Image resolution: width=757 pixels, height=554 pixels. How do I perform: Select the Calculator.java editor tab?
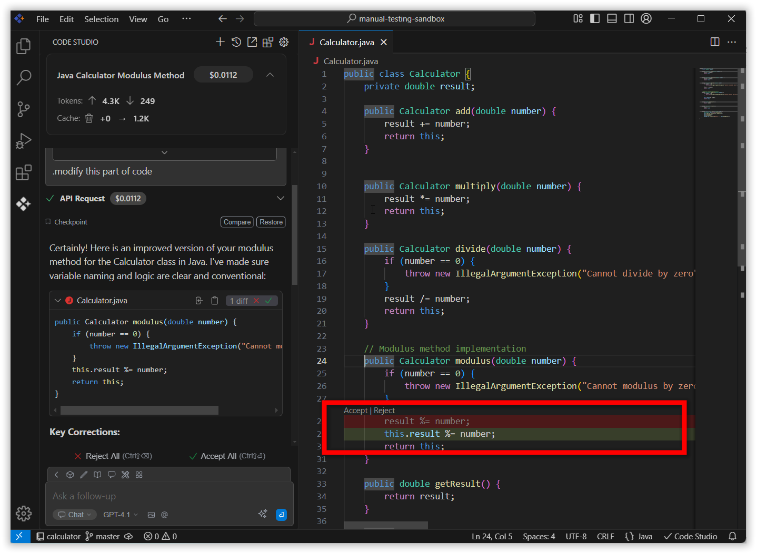346,42
